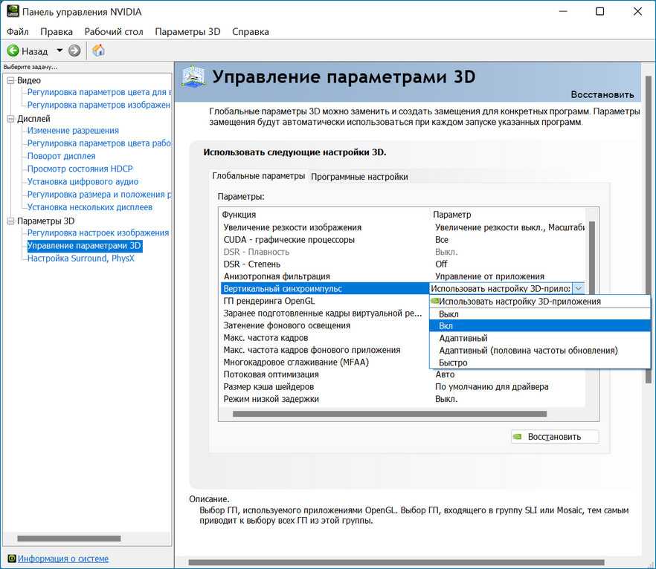The width and height of the screenshot is (656, 569).
Task: Open the Справка menu
Action: [x=251, y=32]
